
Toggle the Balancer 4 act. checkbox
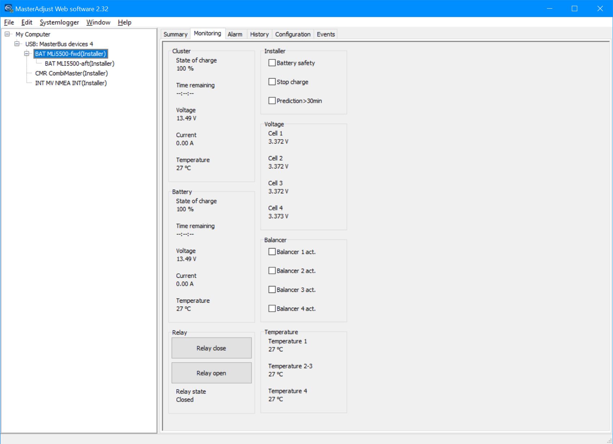[272, 308]
